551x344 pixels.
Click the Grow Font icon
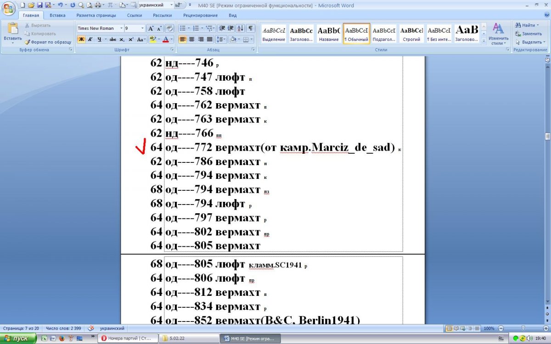(151, 28)
